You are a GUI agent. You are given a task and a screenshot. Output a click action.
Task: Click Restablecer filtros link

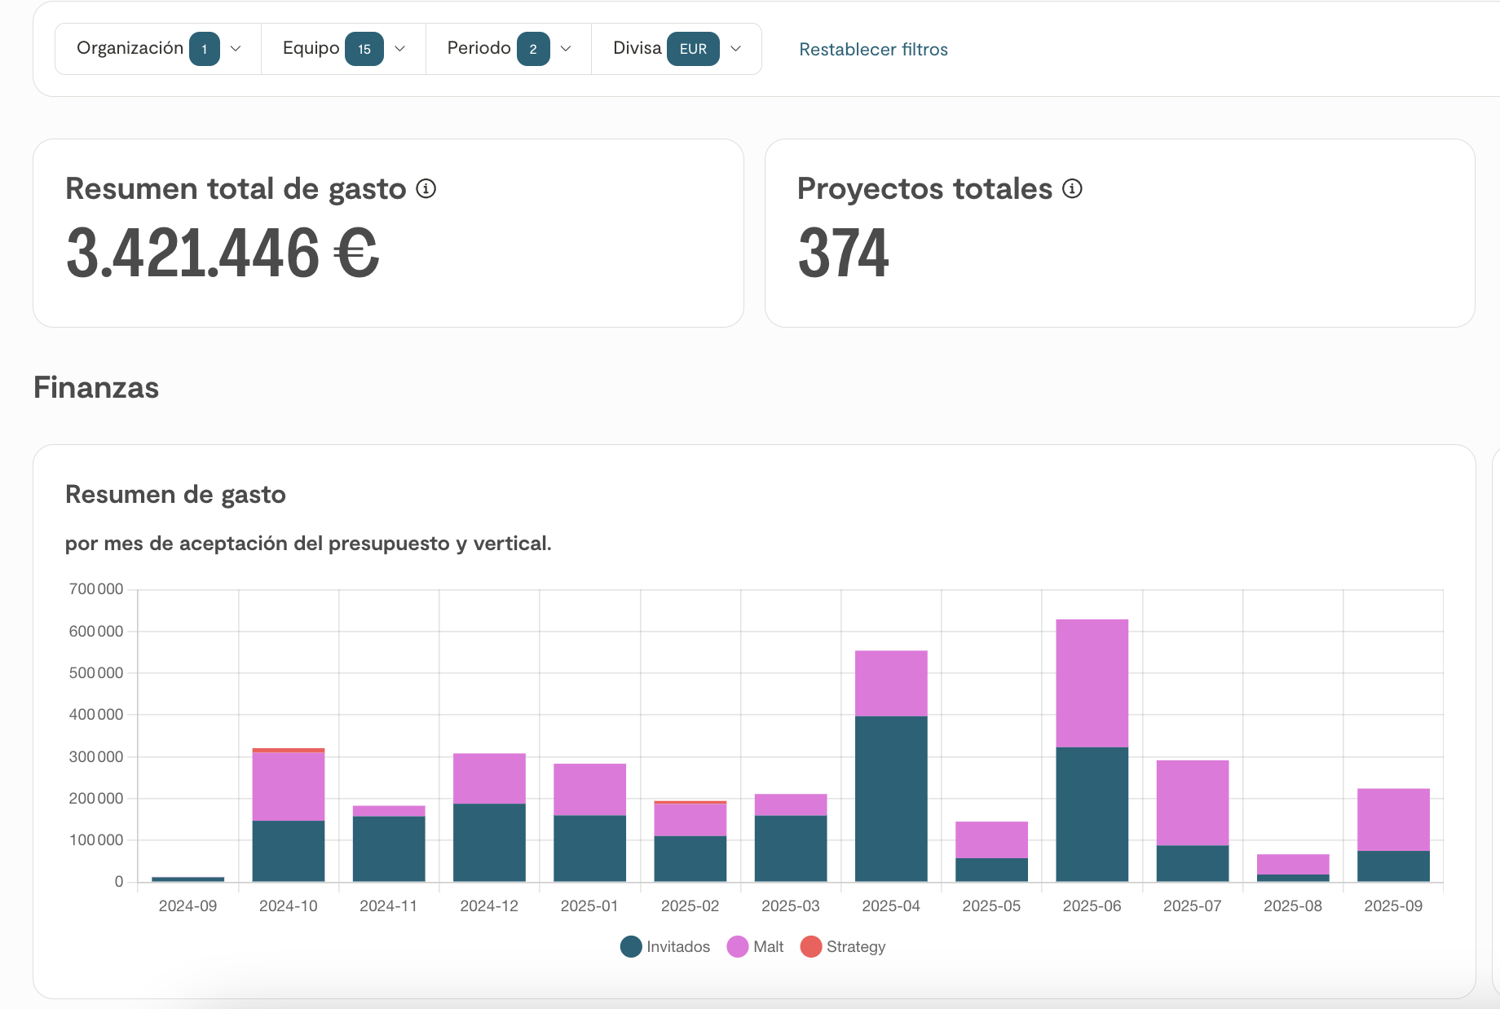point(873,50)
